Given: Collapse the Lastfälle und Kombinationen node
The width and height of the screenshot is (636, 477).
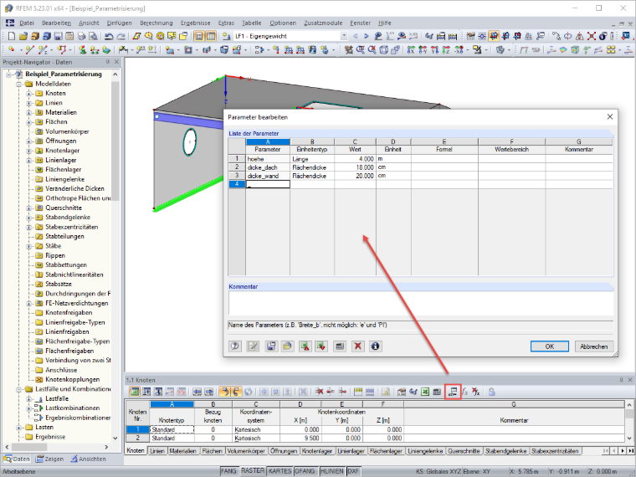Looking at the screenshot, I should coord(19,389).
